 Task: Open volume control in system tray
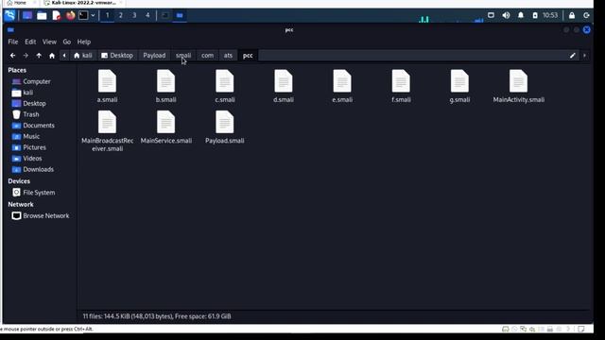pos(507,15)
